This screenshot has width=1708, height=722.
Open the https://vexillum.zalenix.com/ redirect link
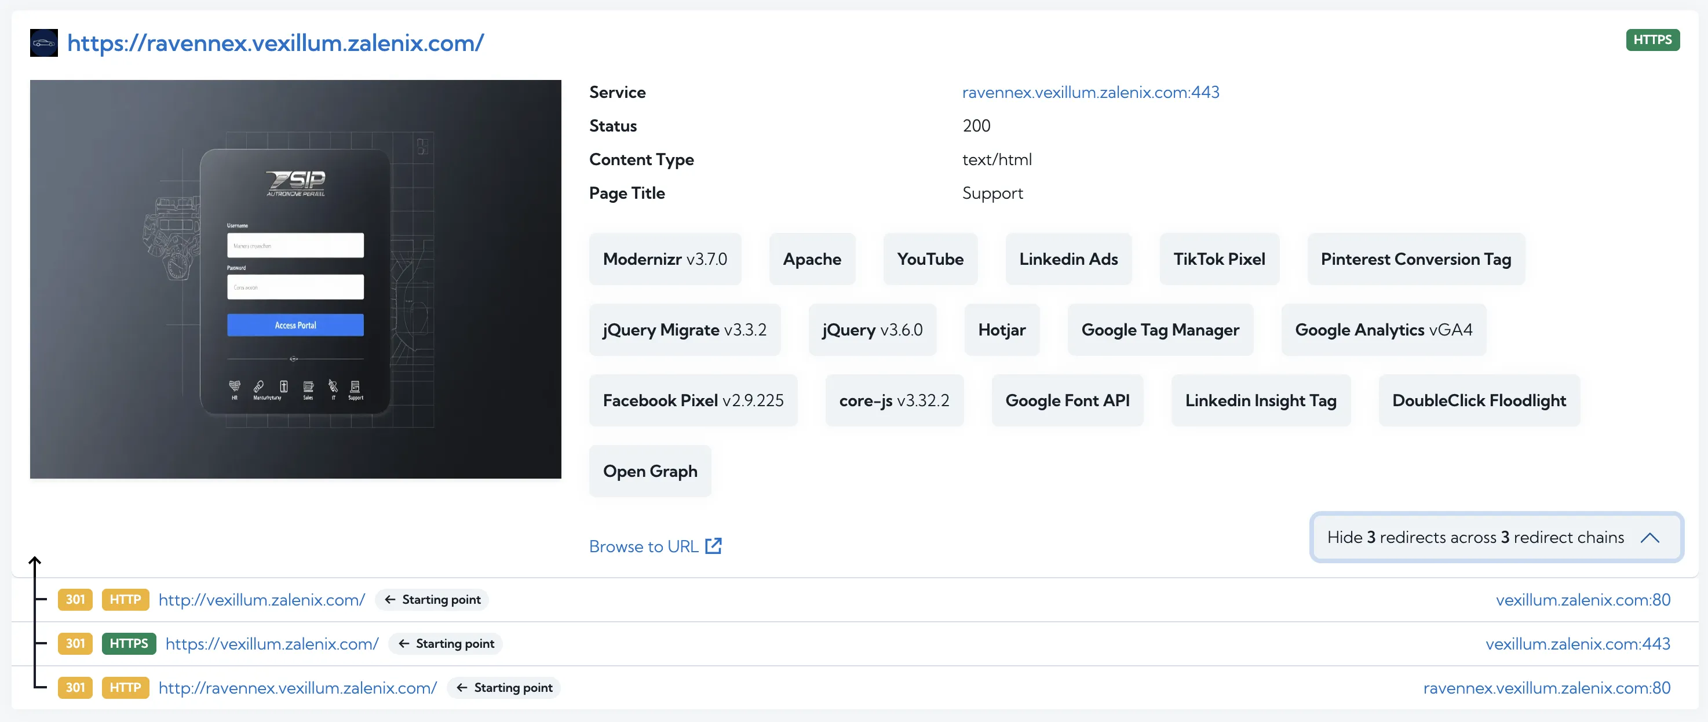(272, 644)
